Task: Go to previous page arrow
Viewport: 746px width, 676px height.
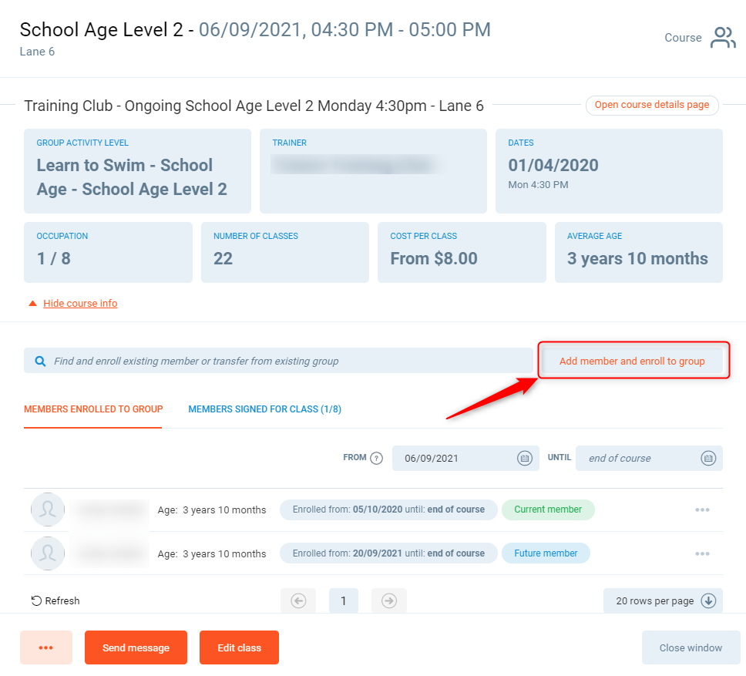Action: click(298, 601)
